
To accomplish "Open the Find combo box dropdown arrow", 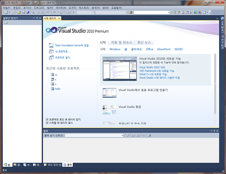I will click(x=169, y=13).
